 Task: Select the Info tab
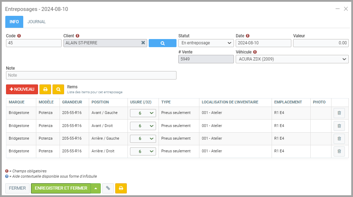click(14, 22)
